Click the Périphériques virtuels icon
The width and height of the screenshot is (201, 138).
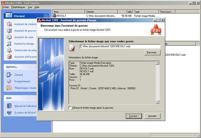9,88
